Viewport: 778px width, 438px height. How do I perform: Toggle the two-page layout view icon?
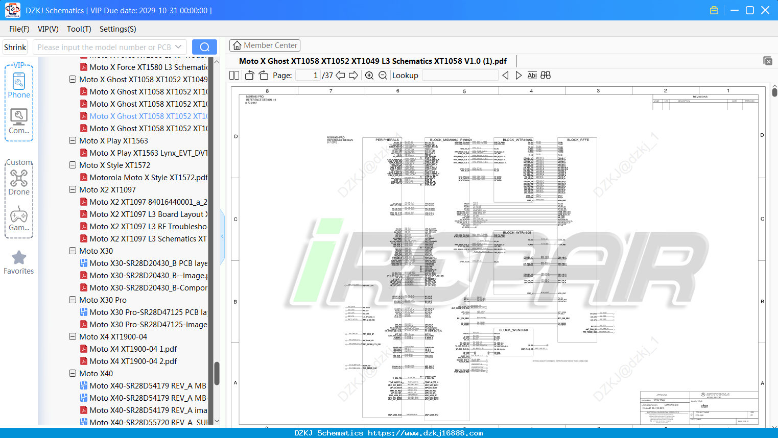tap(234, 76)
